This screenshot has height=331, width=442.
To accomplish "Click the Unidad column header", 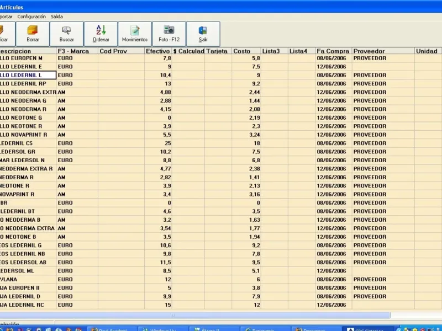I will (x=428, y=51).
